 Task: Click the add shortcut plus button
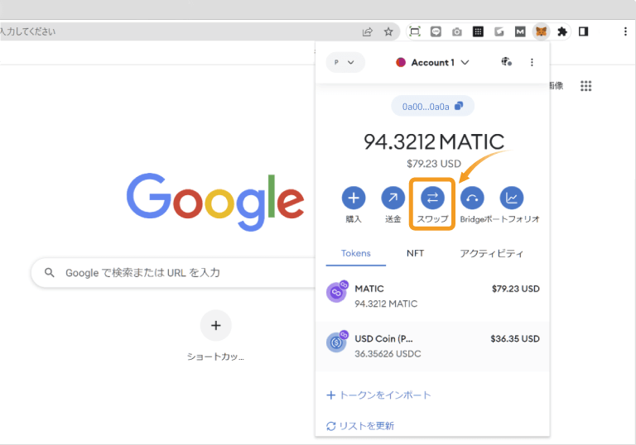216,325
